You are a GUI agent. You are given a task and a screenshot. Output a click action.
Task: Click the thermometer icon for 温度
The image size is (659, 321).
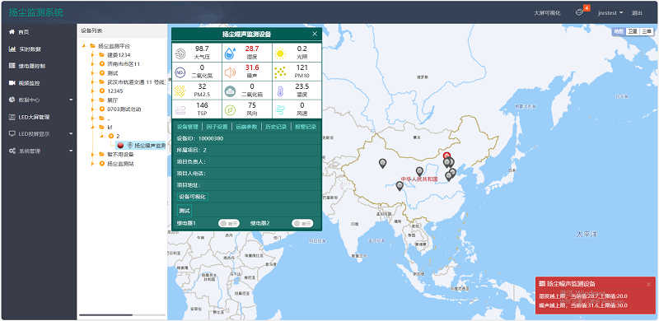(280, 91)
